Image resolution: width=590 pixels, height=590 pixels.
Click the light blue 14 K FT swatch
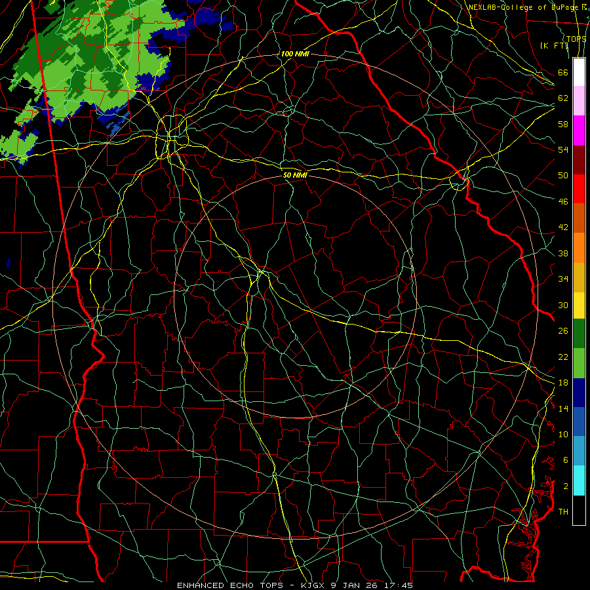(579, 451)
